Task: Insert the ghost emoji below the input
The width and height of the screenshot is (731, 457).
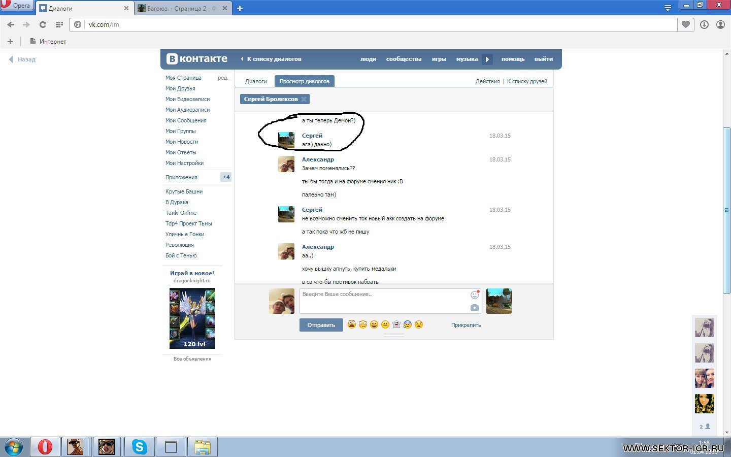Action: [x=396, y=324]
